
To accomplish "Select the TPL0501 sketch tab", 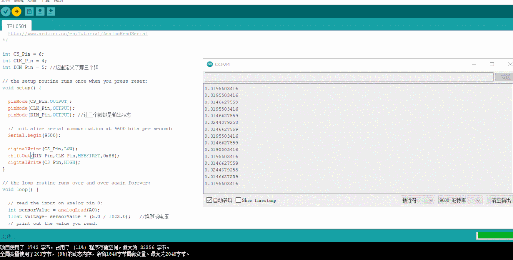I will tap(16, 26).
